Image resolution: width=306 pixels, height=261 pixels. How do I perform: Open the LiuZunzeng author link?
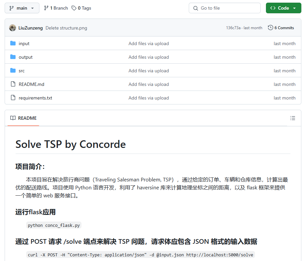pos(30,28)
